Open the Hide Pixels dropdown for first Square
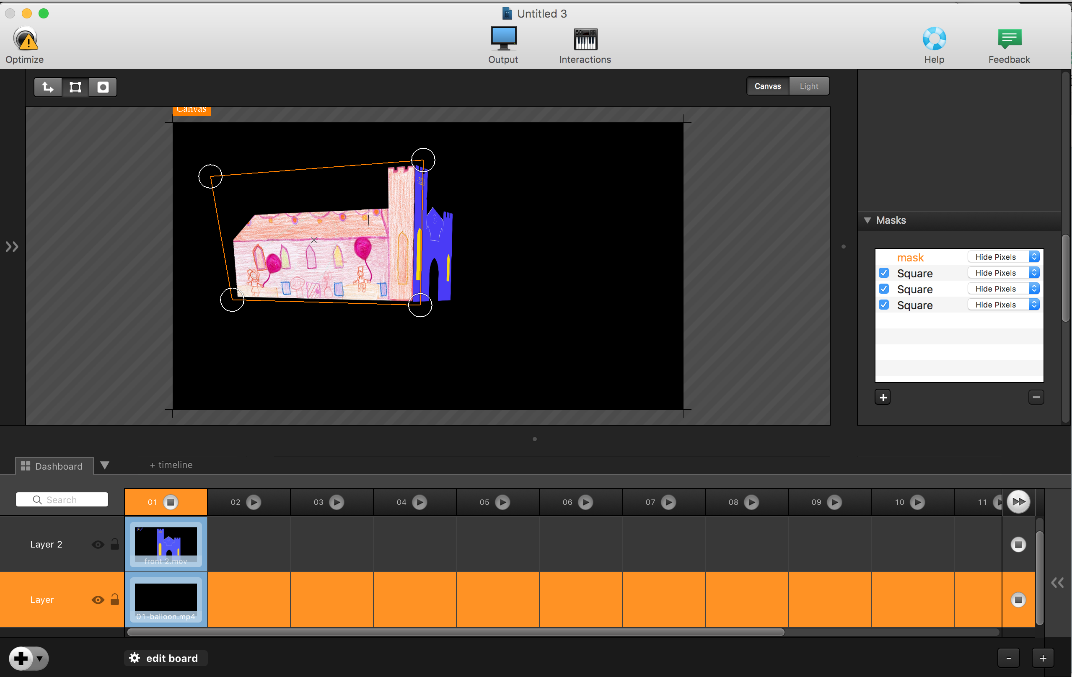1072x677 pixels. click(x=1034, y=272)
